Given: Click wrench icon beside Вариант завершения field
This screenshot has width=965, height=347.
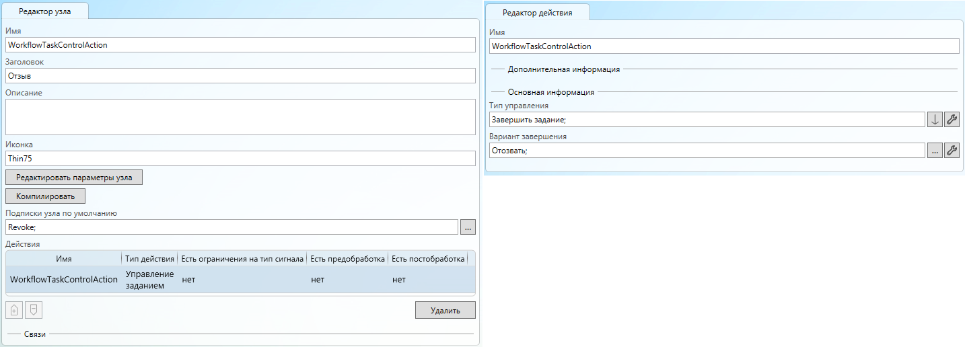Looking at the screenshot, I should [x=952, y=151].
